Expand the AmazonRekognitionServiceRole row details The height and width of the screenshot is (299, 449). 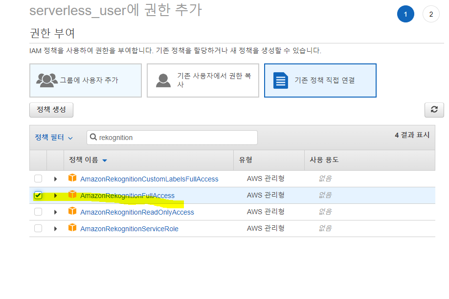pos(56,229)
